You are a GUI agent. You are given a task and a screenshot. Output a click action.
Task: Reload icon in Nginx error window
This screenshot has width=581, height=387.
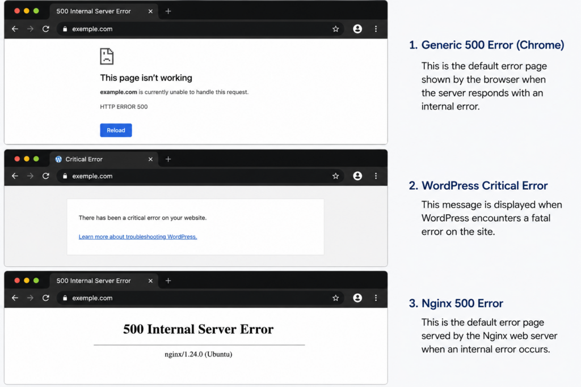click(x=46, y=298)
